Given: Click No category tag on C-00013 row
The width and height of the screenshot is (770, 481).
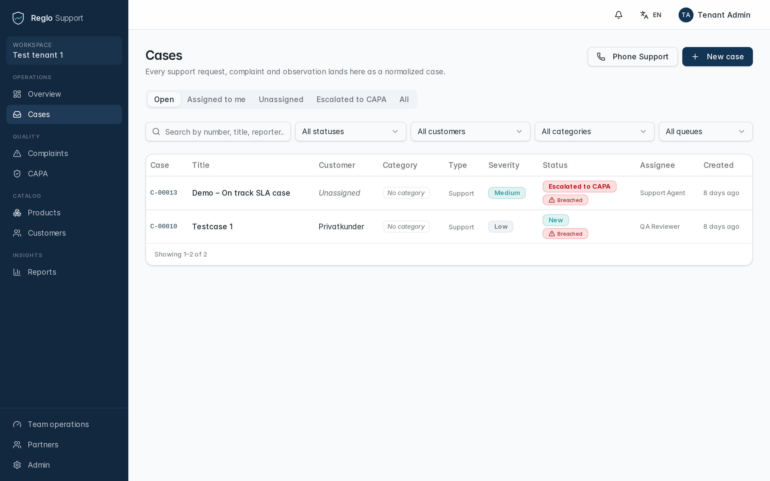Looking at the screenshot, I should 406,193.
